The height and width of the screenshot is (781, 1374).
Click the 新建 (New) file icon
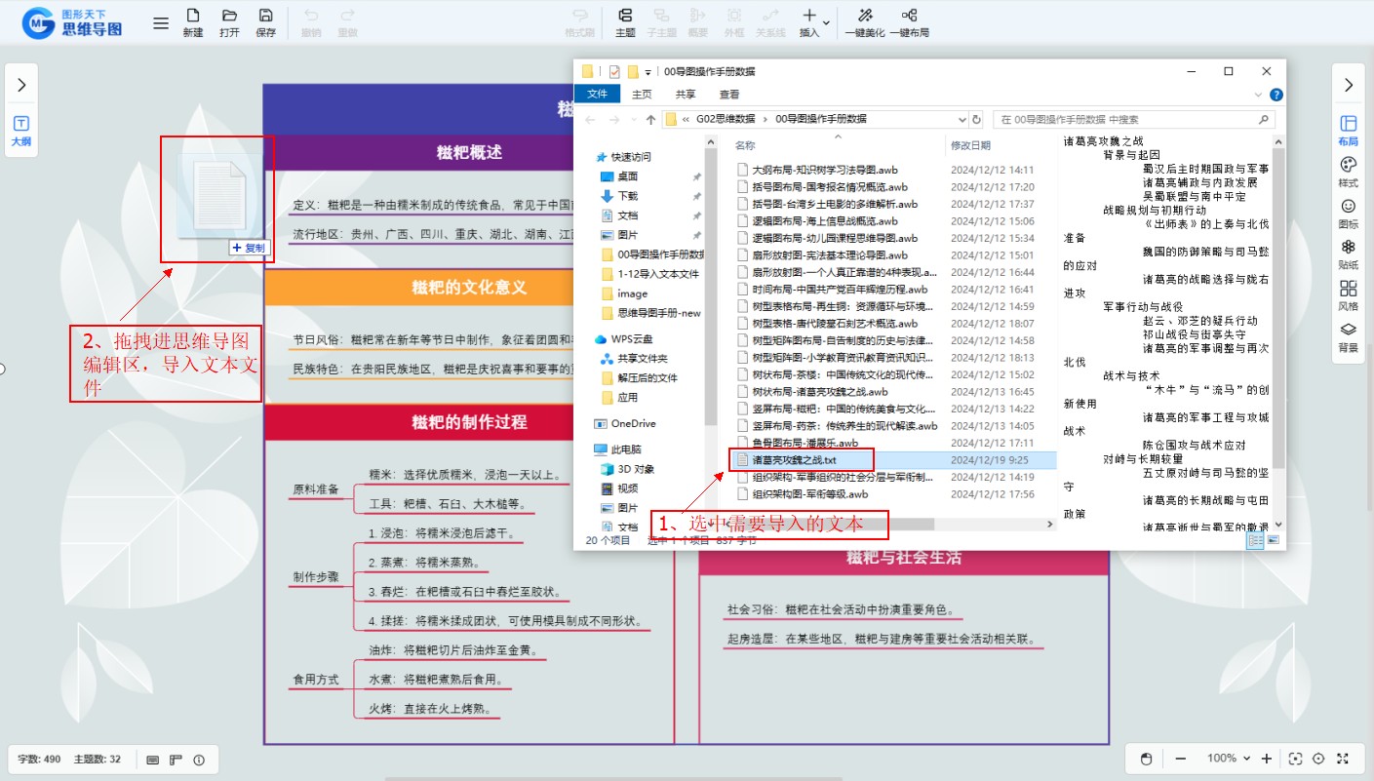click(193, 21)
